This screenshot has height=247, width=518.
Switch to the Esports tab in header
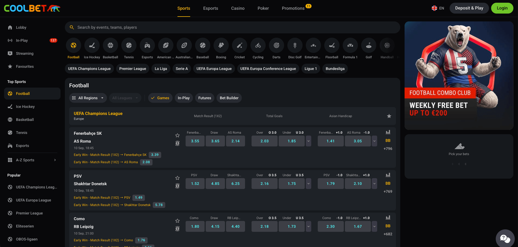(x=211, y=8)
